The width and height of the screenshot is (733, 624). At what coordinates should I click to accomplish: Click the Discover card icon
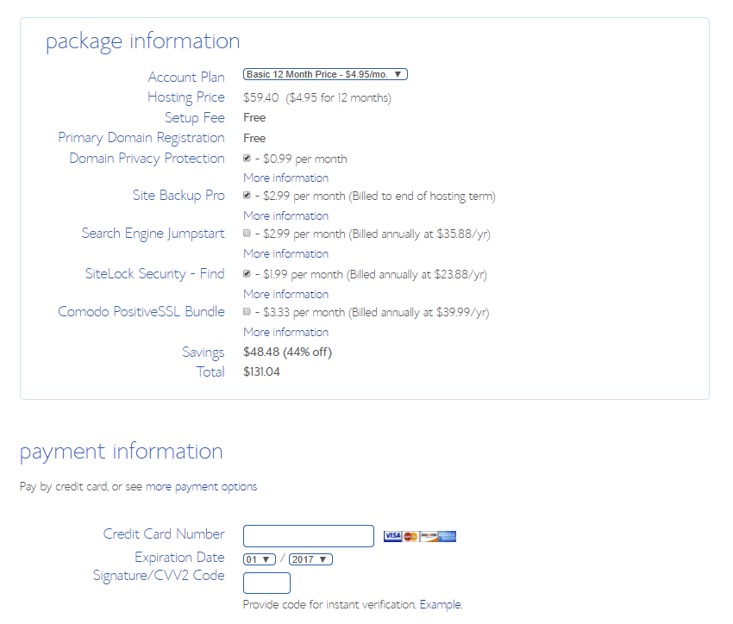pos(429,536)
